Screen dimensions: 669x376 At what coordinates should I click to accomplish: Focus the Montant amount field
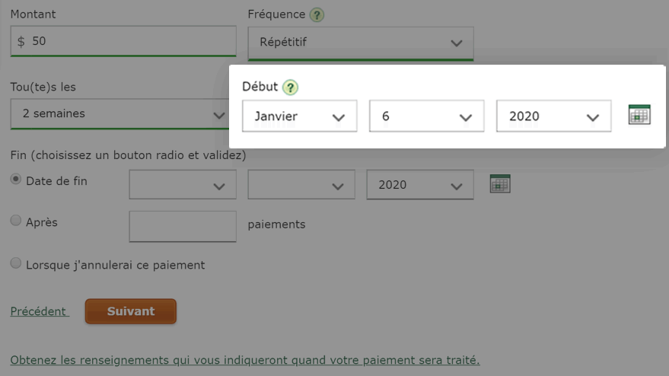pos(123,41)
